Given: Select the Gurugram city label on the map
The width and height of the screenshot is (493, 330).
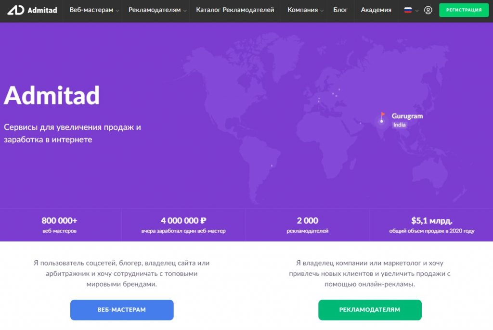Looking at the screenshot, I should pos(407,116).
